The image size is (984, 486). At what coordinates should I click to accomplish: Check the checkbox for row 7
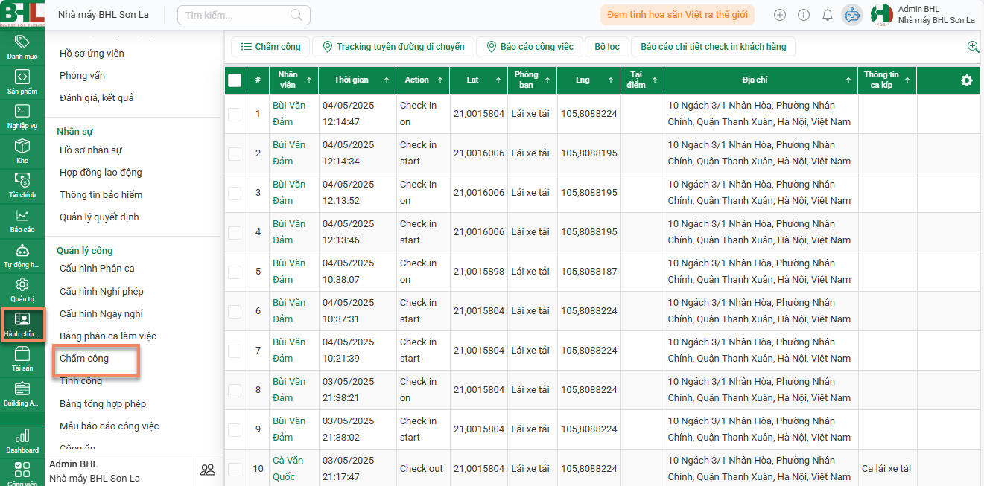pyautogui.click(x=235, y=351)
